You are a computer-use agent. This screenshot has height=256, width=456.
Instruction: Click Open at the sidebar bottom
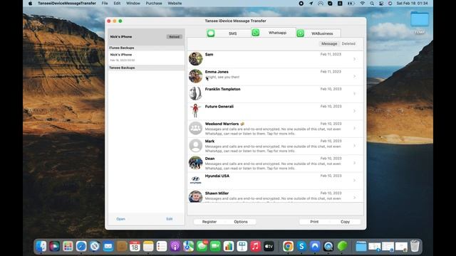120,219
